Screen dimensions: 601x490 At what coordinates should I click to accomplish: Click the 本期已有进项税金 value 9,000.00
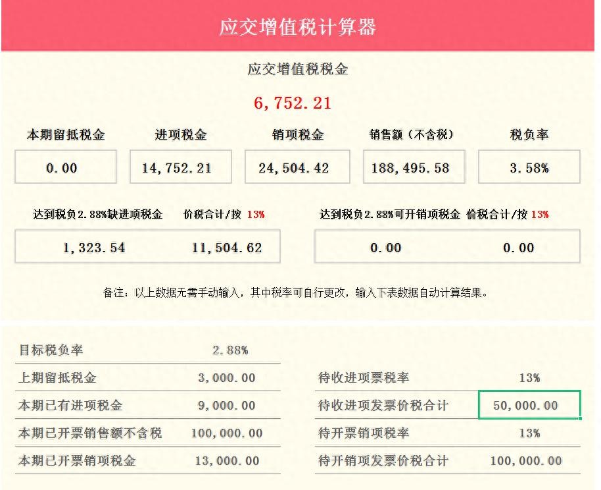click(227, 406)
